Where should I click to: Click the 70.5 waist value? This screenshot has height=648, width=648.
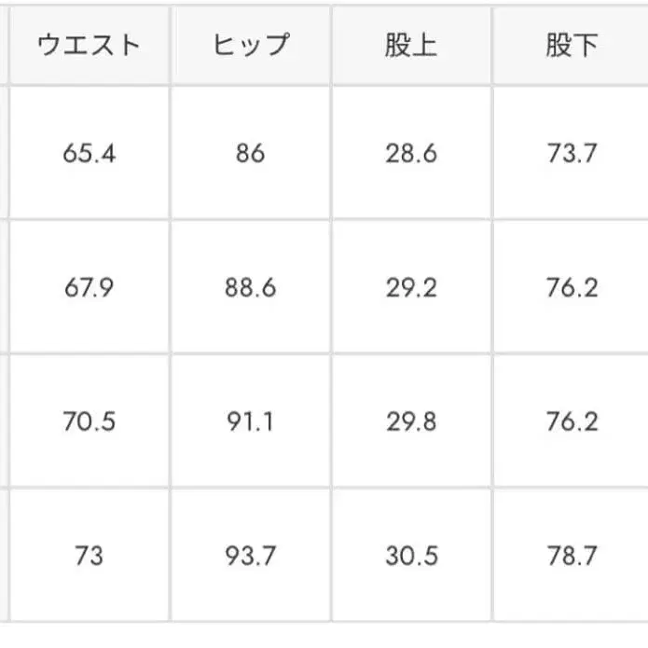90,421
